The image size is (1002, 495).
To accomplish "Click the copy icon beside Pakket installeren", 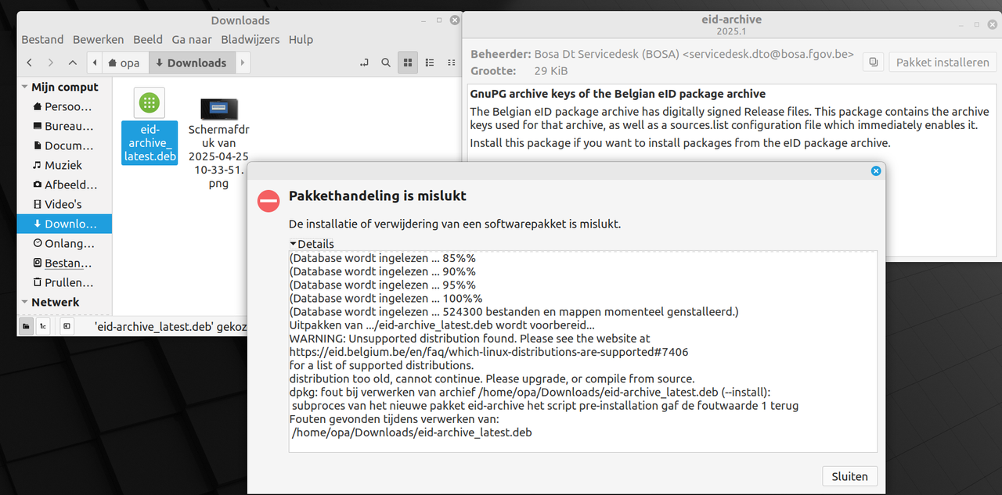I will click(x=874, y=62).
